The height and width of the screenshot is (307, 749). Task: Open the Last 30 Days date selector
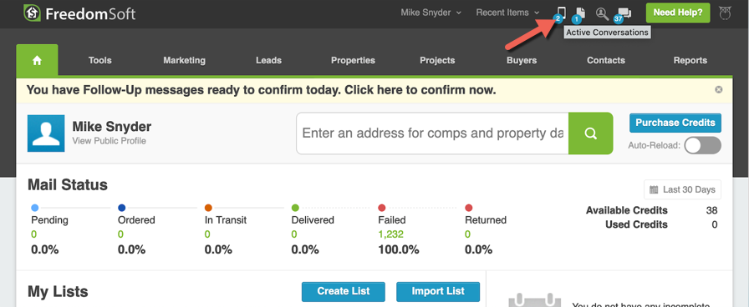point(683,189)
